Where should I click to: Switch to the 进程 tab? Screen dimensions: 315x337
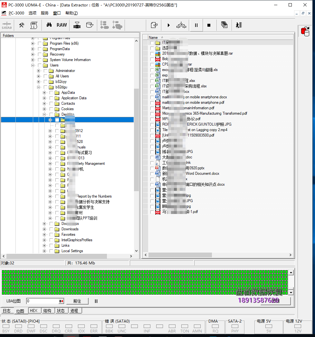pos(74,311)
